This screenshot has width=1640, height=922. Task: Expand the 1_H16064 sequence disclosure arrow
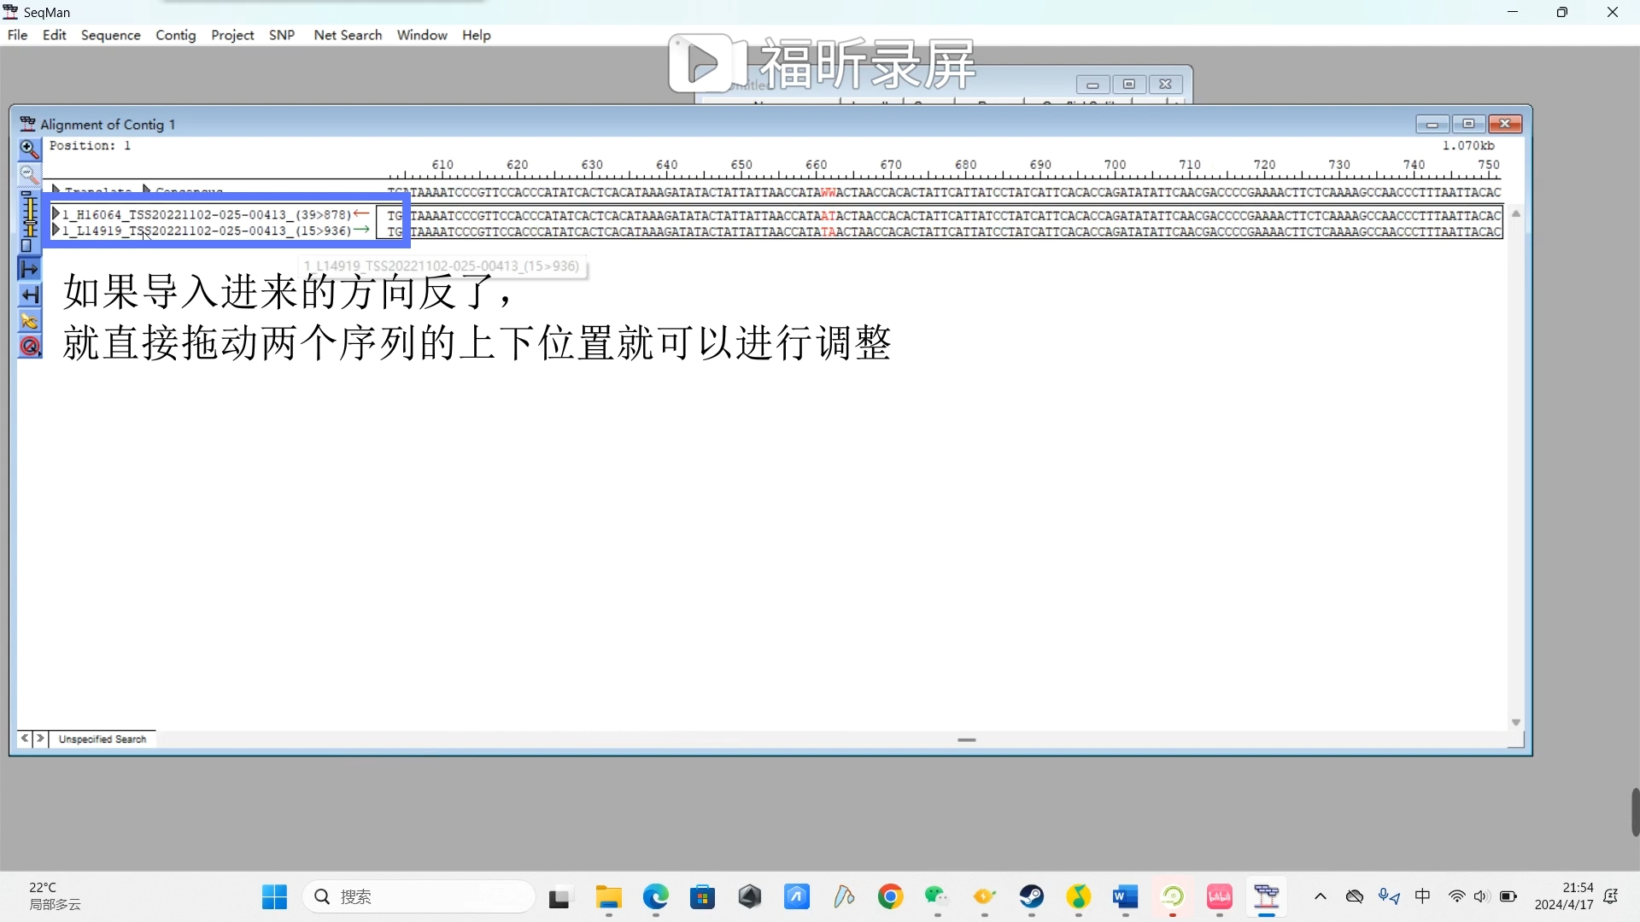(x=56, y=213)
